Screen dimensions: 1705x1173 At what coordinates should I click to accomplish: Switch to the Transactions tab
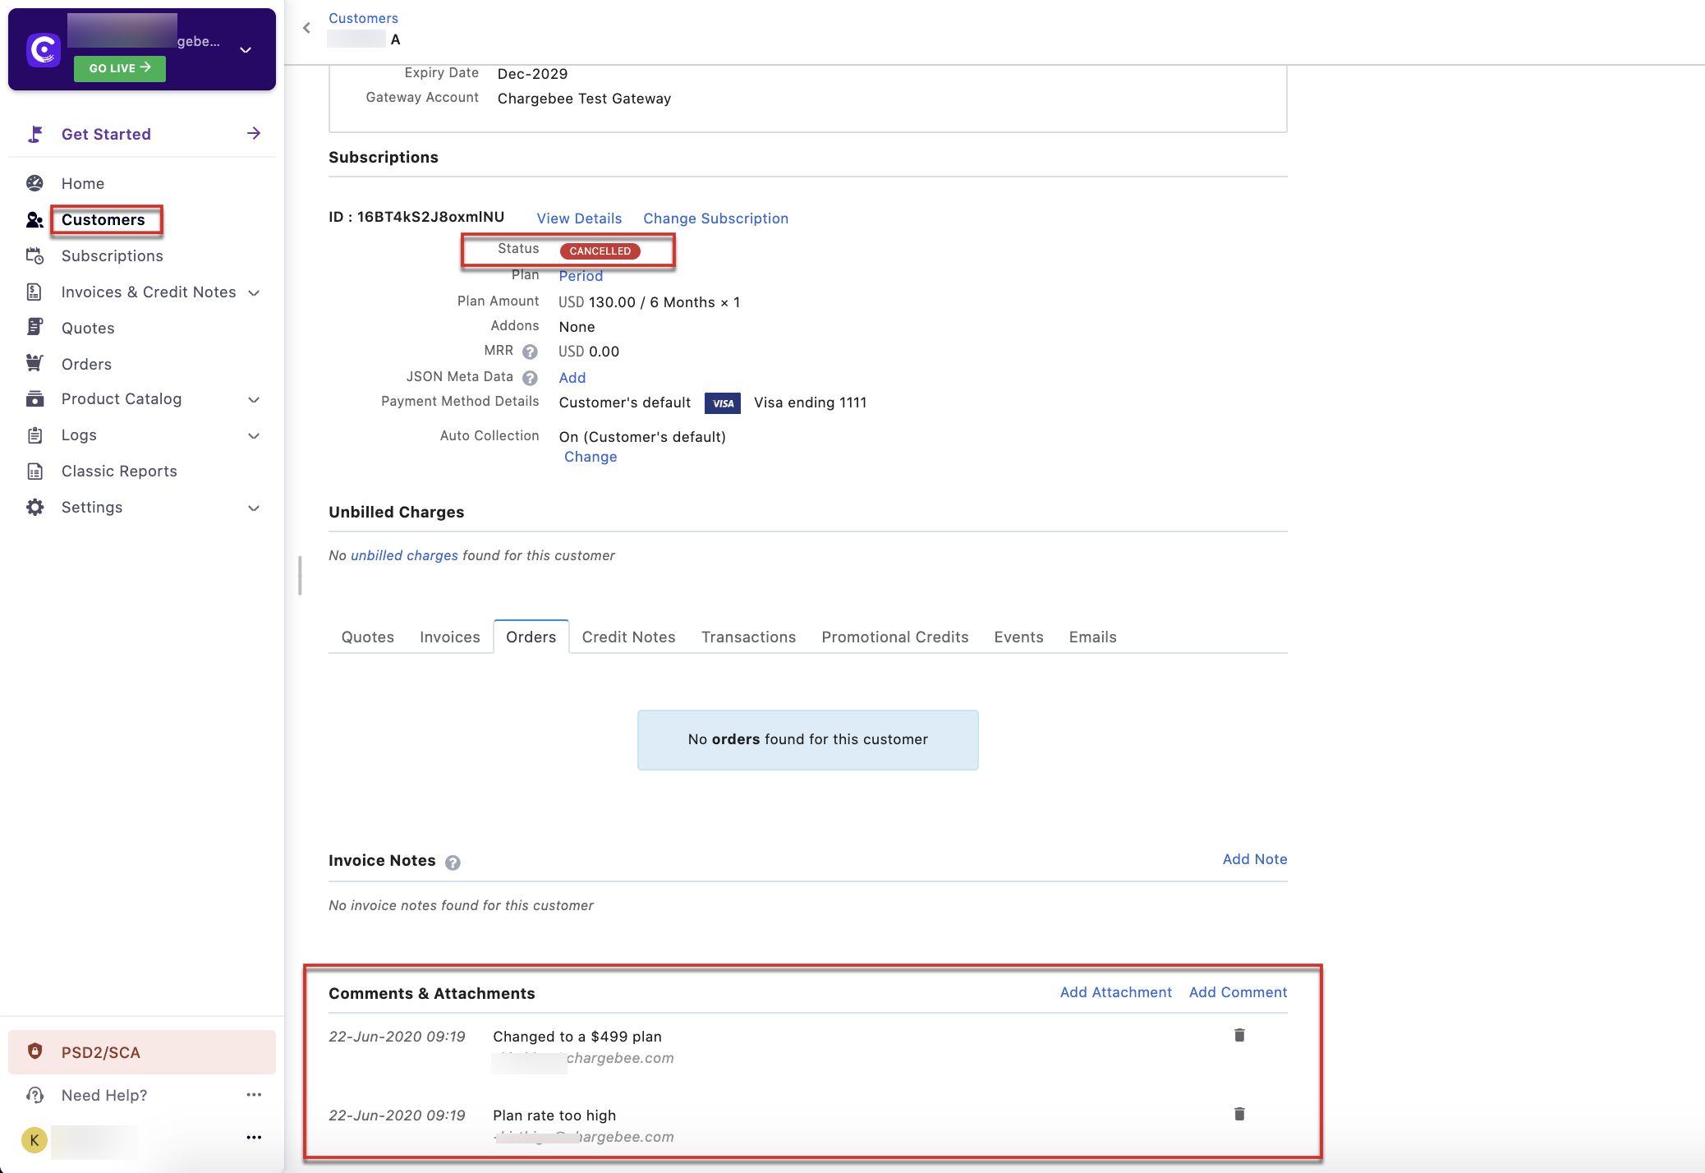747,637
